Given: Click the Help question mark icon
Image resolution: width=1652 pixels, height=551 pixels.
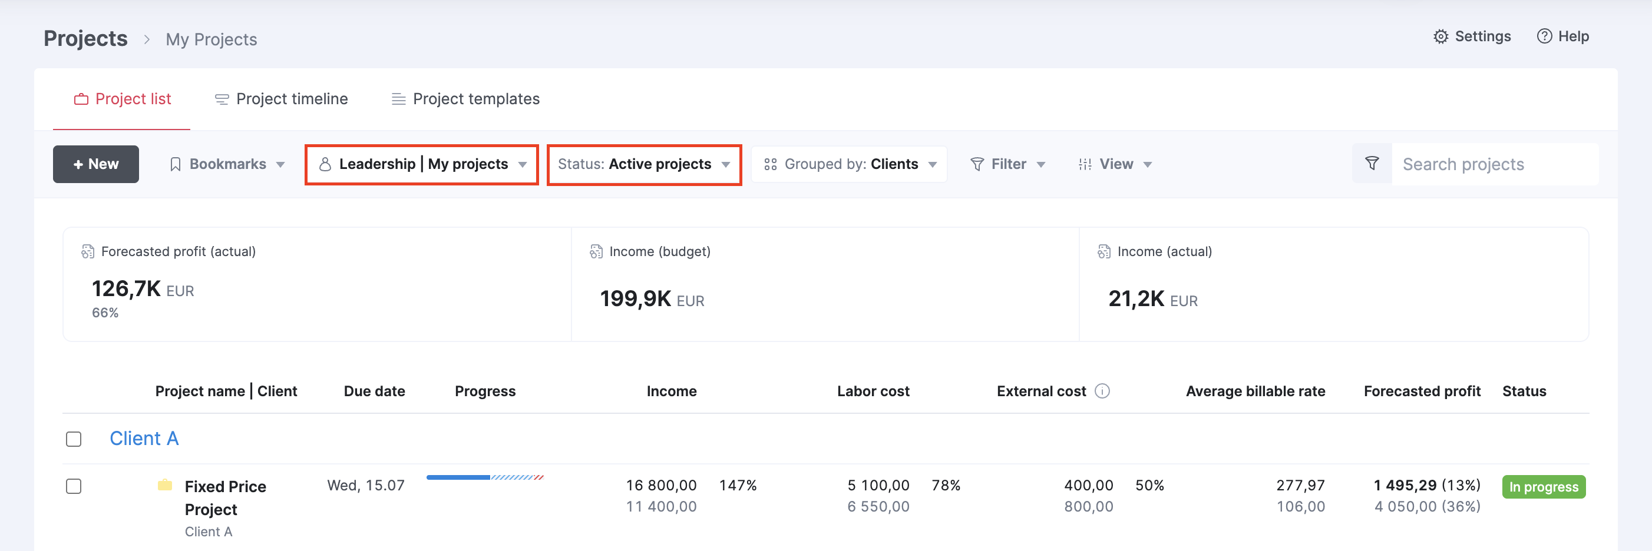Looking at the screenshot, I should pyautogui.click(x=1544, y=36).
